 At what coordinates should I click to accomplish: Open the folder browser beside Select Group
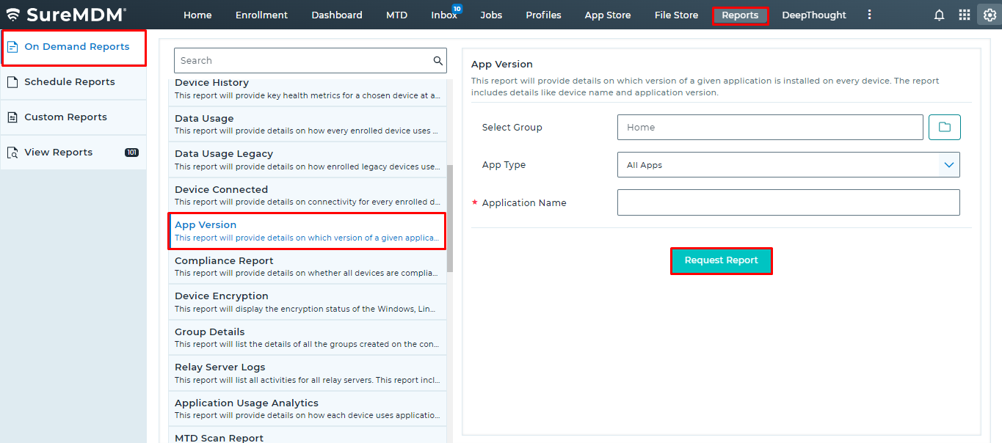coord(944,127)
